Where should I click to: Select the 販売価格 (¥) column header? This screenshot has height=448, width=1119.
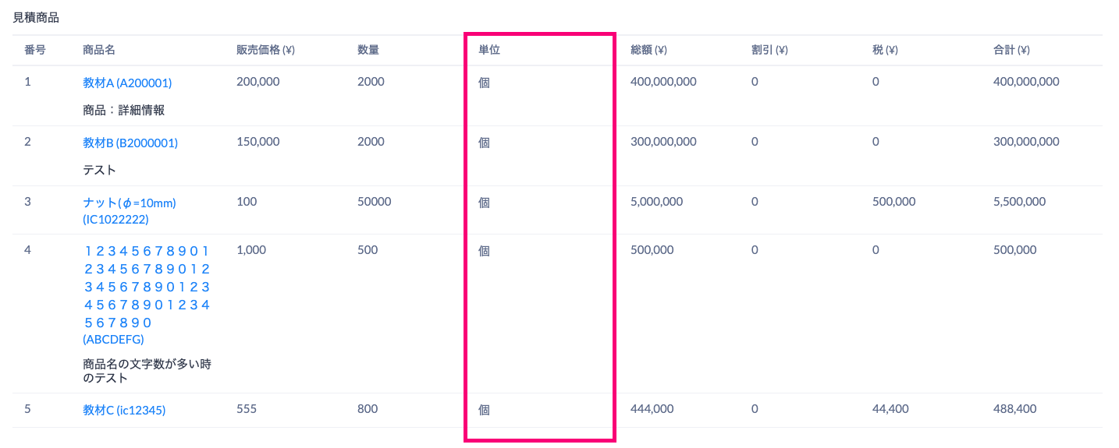point(265,50)
